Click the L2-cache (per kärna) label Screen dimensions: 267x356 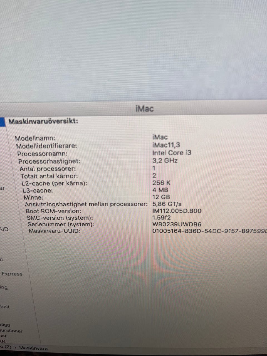point(55,184)
